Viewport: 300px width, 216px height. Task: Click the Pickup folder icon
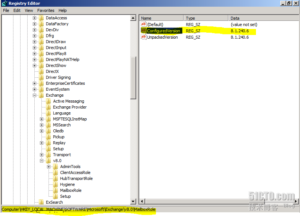(49, 137)
